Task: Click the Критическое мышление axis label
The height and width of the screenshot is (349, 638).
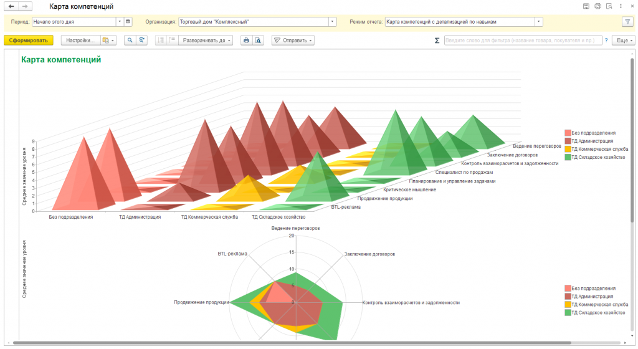Action: (410, 189)
